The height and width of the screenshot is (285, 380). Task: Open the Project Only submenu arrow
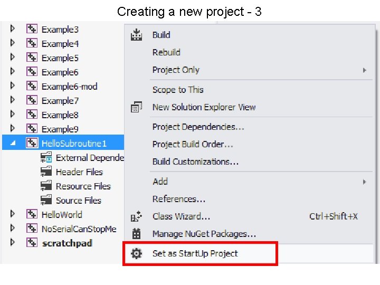click(364, 70)
